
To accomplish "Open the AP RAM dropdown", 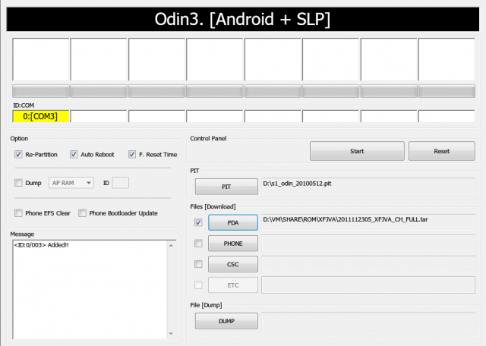I will point(71,183).
